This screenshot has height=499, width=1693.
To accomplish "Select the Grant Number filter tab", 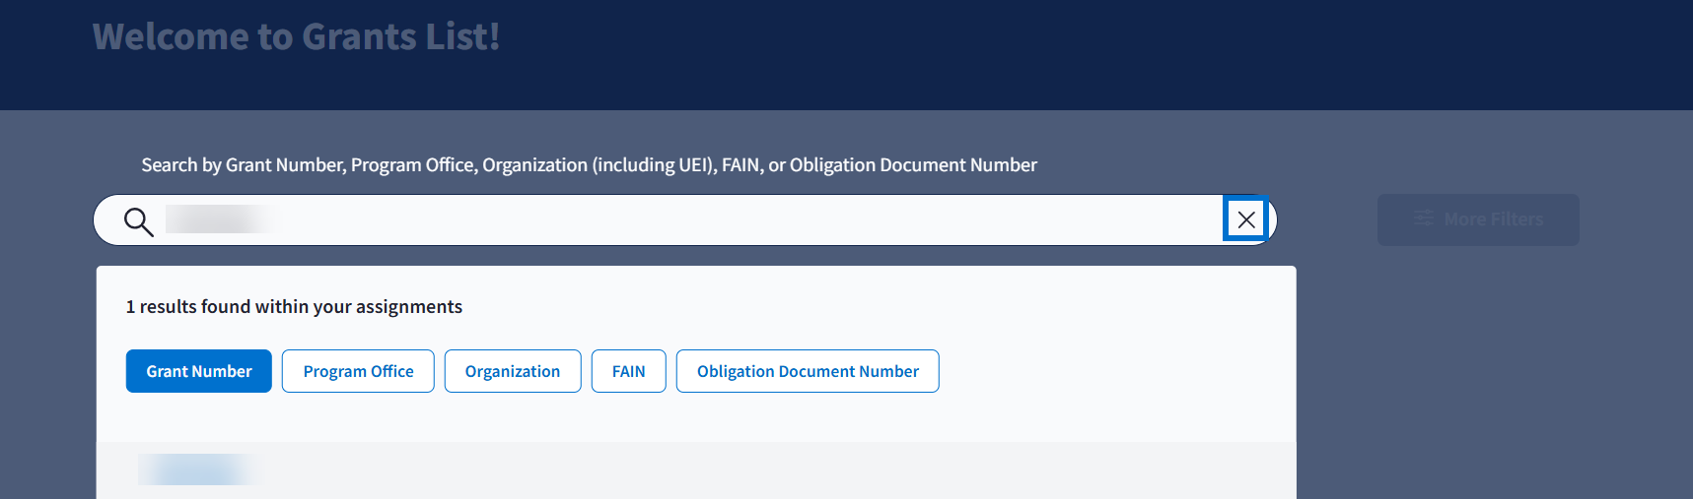I will 198,371.
